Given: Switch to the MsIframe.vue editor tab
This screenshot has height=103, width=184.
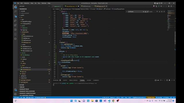Looking at the screenshot, I should (87, 6).
